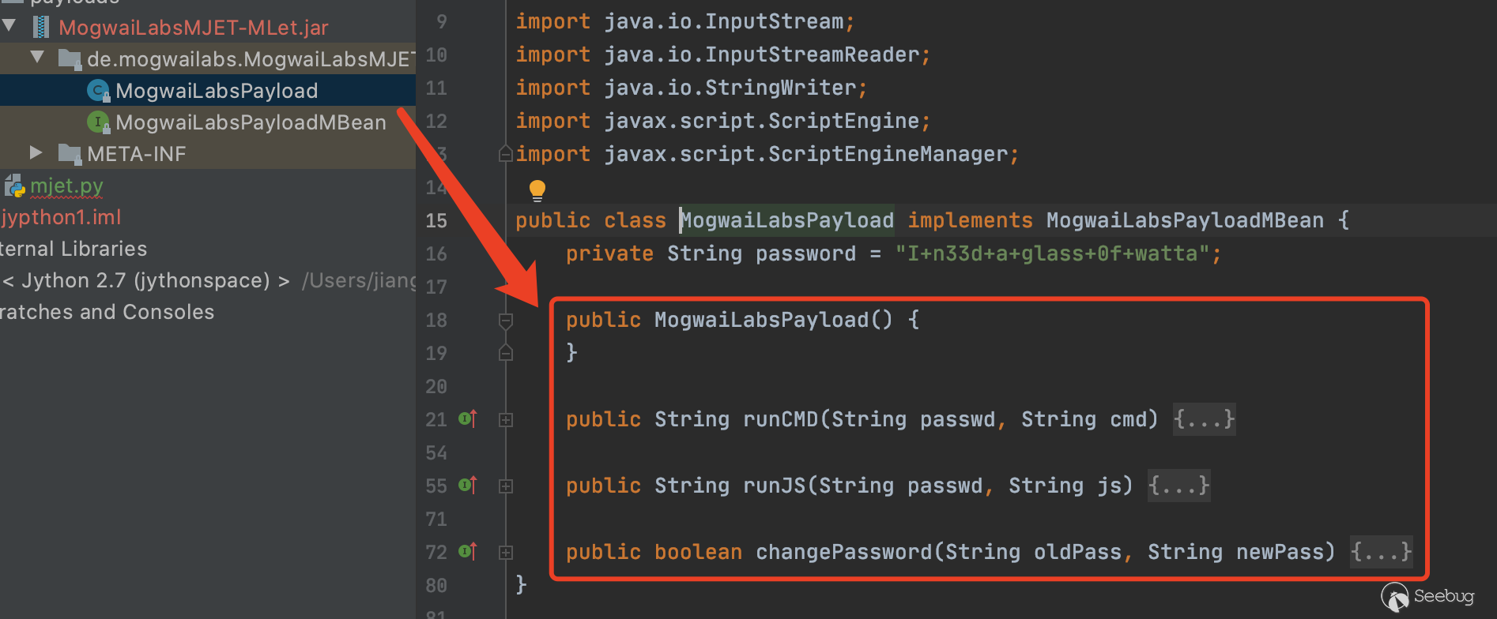This screenshot has height=619, width=1497.
Task: Select MogwaiLabsPayloadMBean in the project tree
Action: tap(251, 122)
